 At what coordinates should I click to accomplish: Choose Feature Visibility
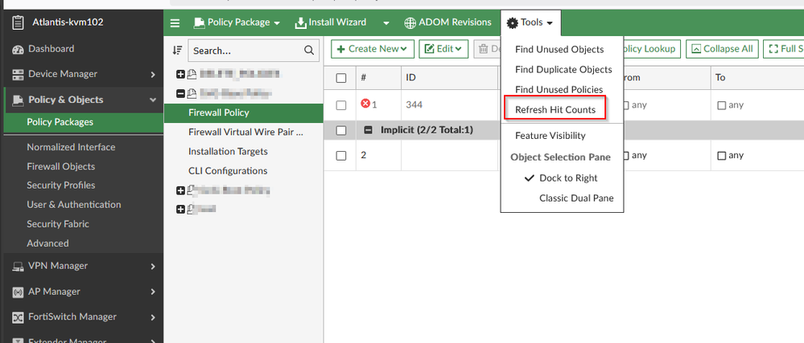point(550,136)
